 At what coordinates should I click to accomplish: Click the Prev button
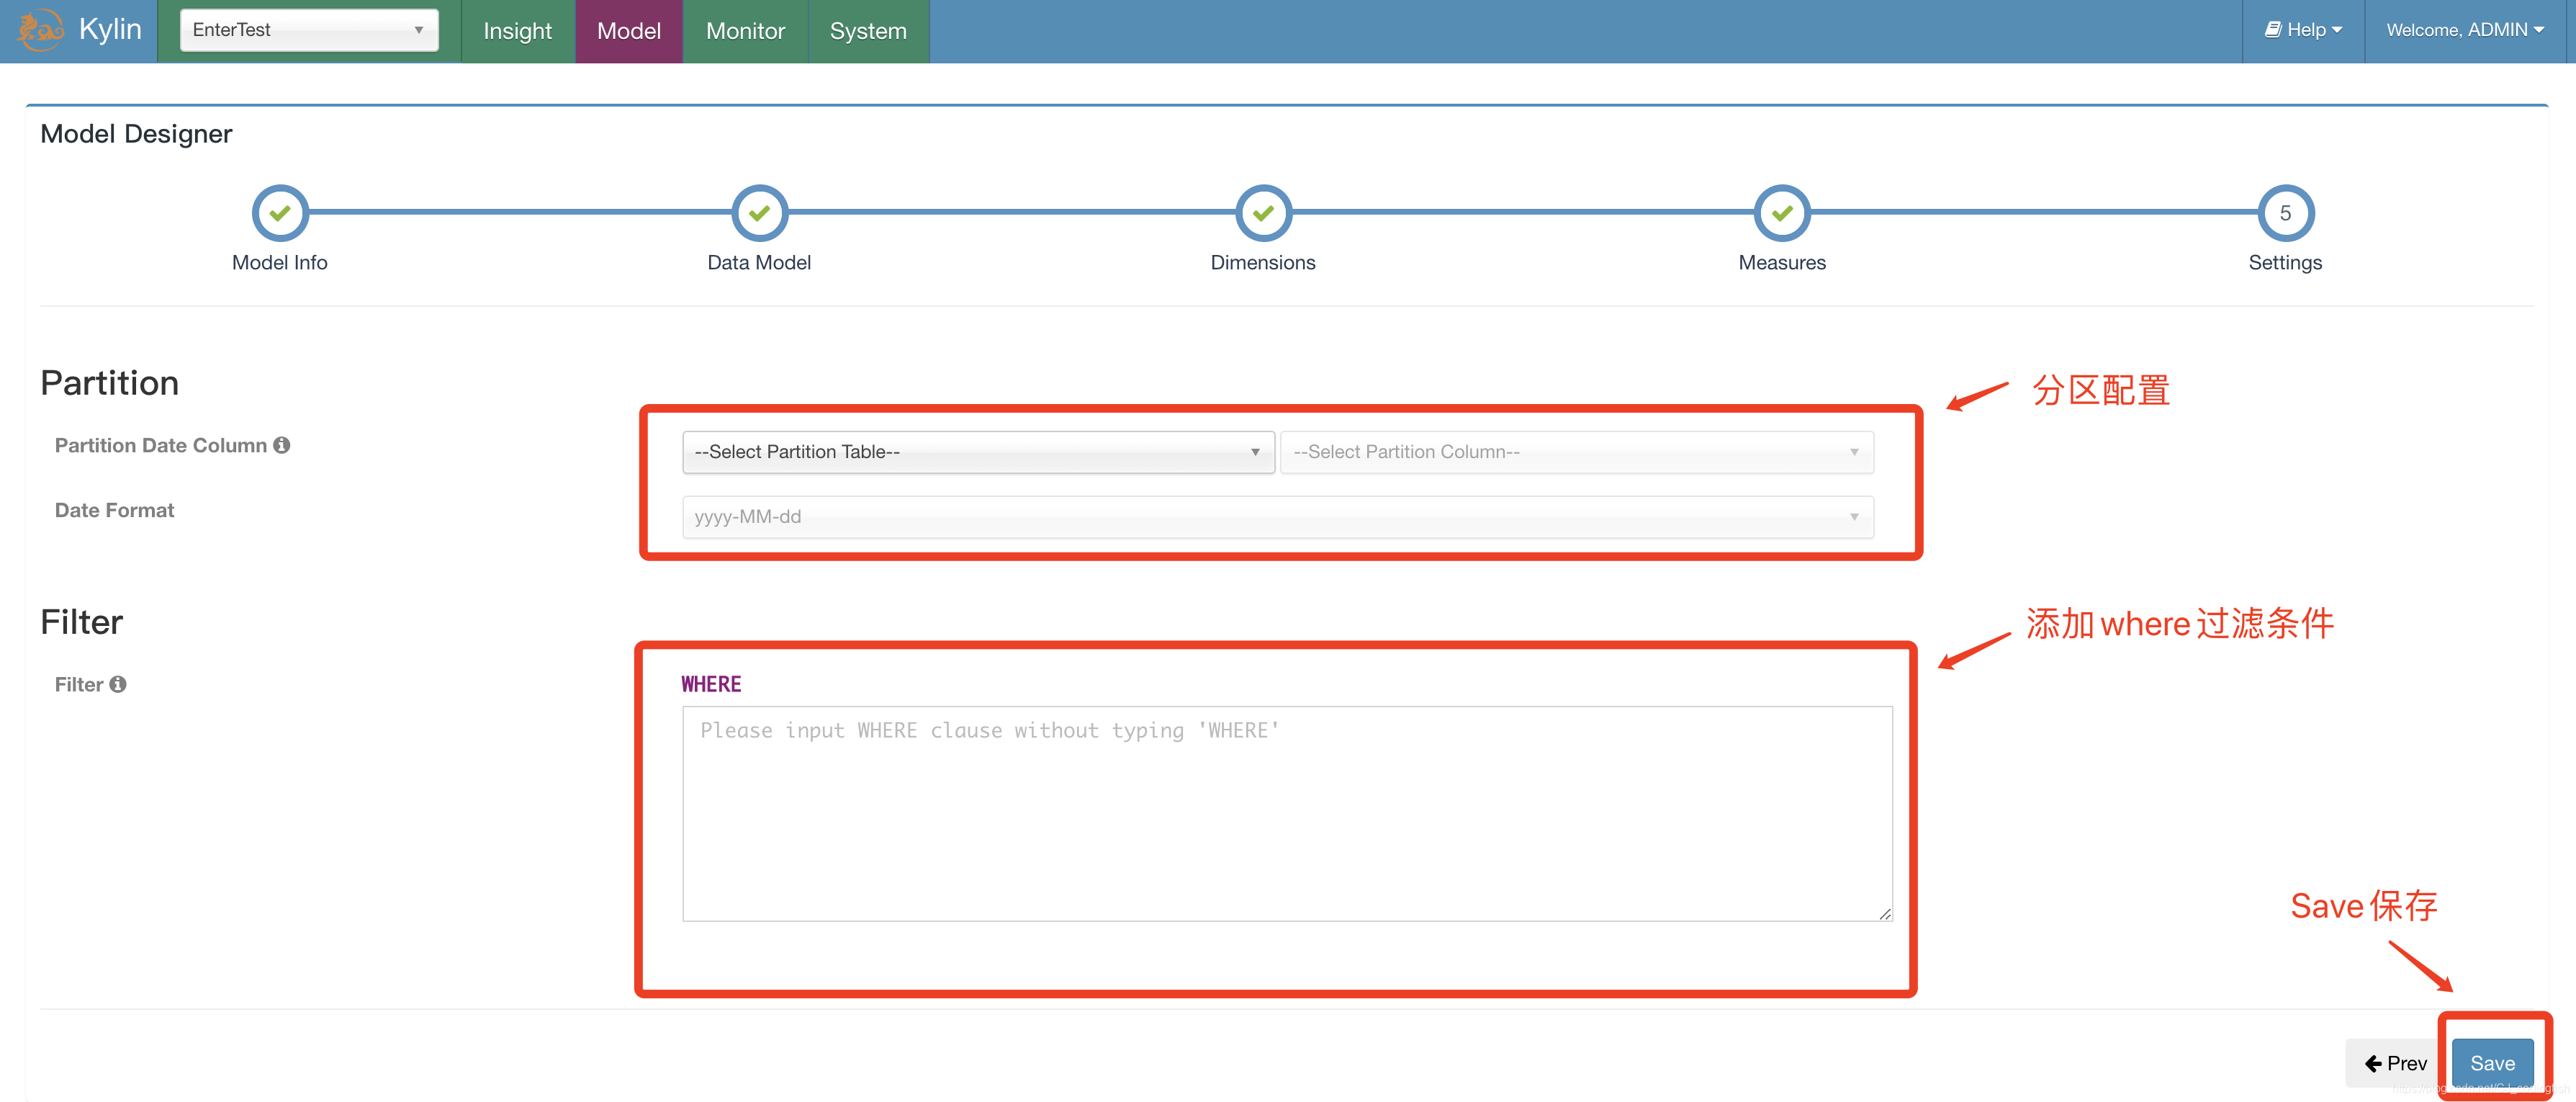coord(2395,1063)
